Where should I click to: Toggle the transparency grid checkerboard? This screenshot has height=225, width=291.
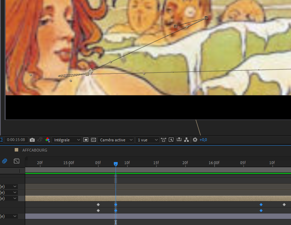tap(93, 140)
